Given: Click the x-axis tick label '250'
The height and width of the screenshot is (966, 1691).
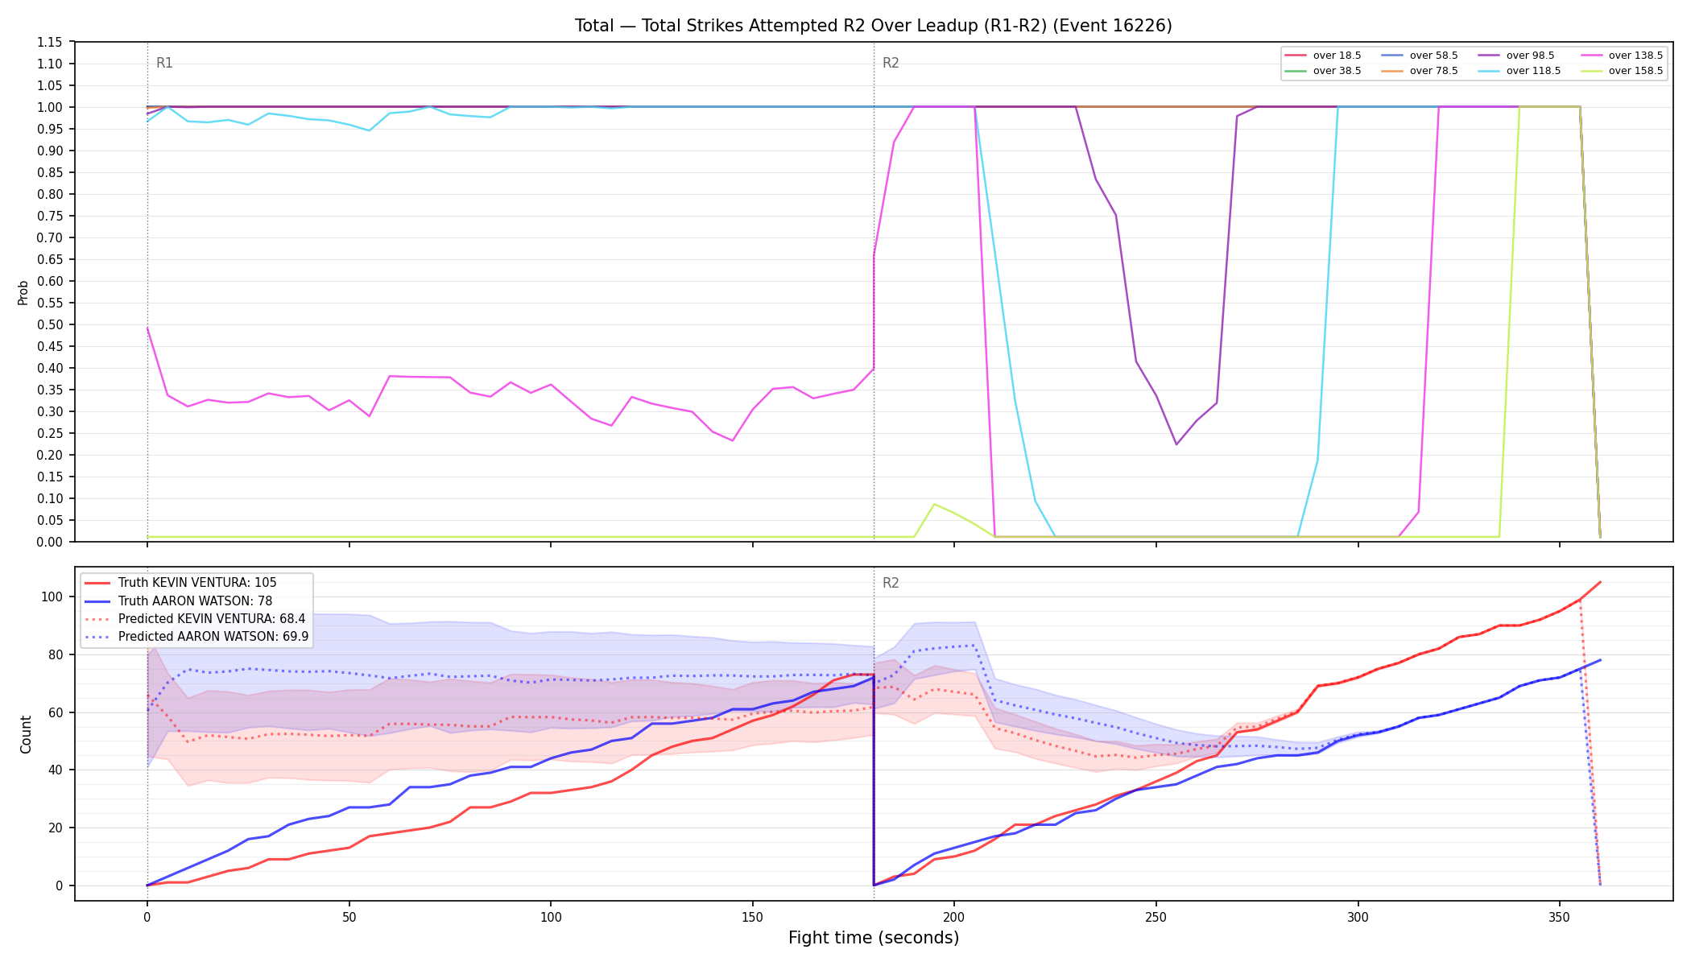Looking at the screenshot, I should pyautogui.click(x=1156, y=917).
